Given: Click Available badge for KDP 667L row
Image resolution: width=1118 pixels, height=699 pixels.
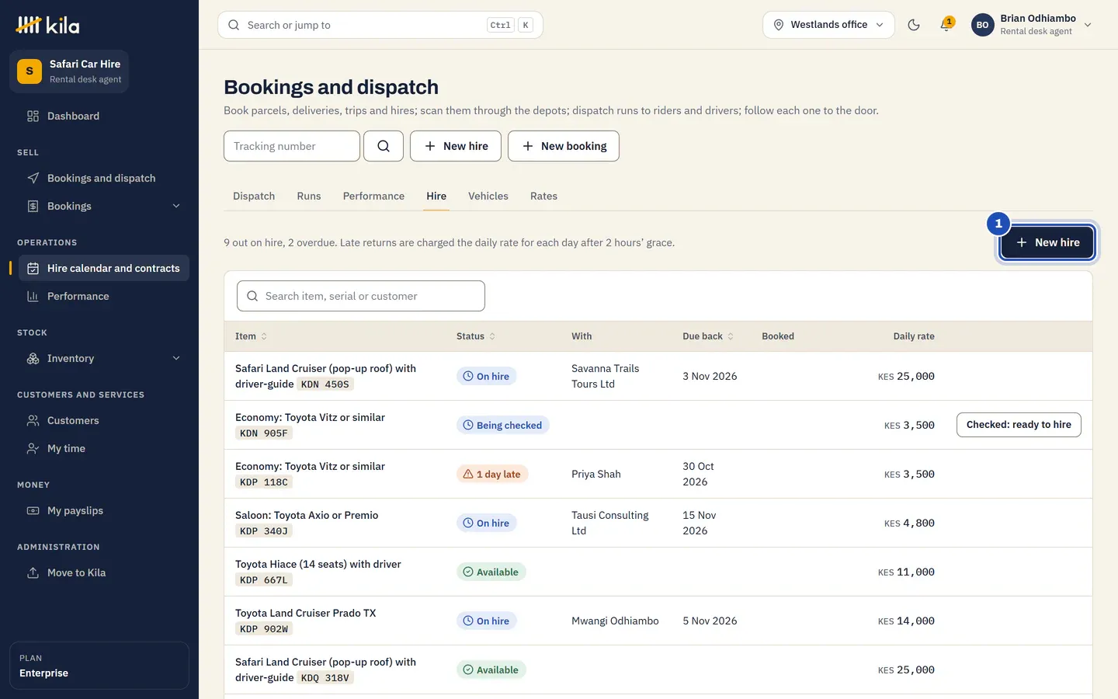Looking at the screenshot, I should point(491,572).
